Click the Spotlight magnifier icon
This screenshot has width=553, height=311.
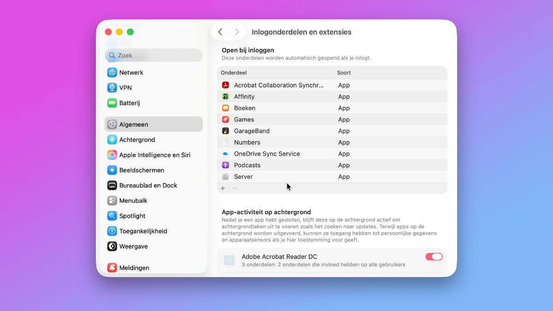pyautogui.click(x=112, y=216)
